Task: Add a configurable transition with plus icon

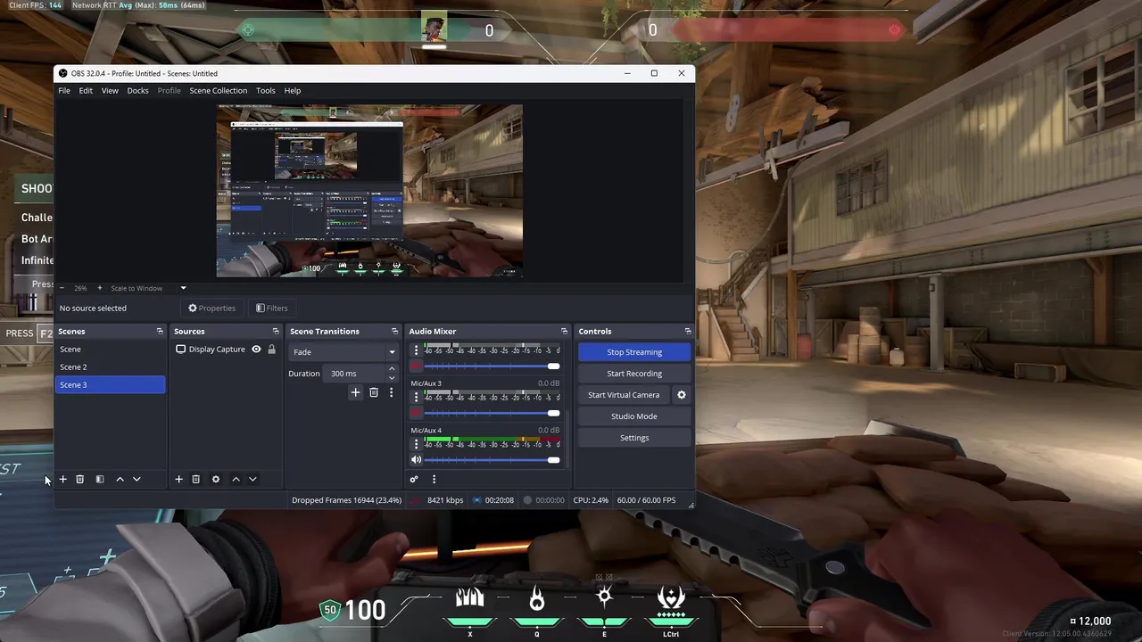Action: pyautogui.click(x=355, y=392)
